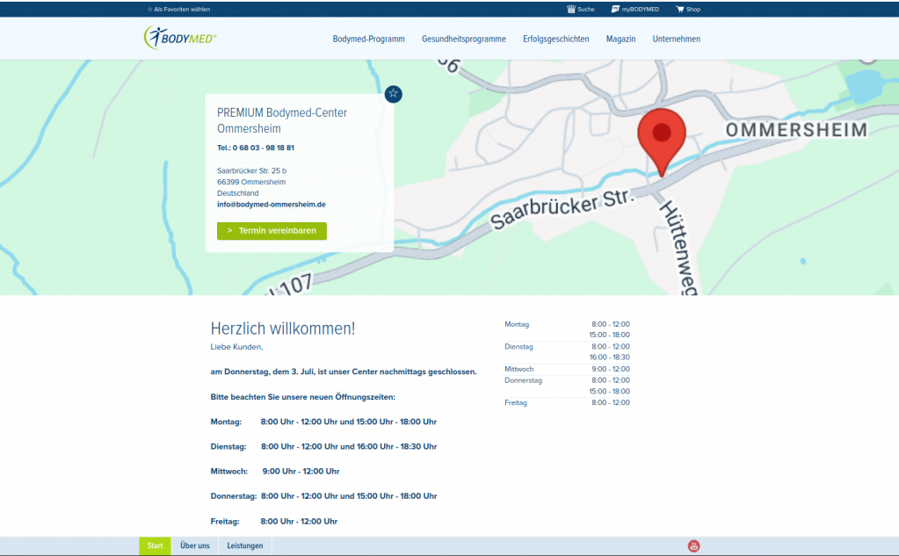Open the Gesundheitsprogramme menu
This screenshot has height=556, width=899.
point(463,39)
